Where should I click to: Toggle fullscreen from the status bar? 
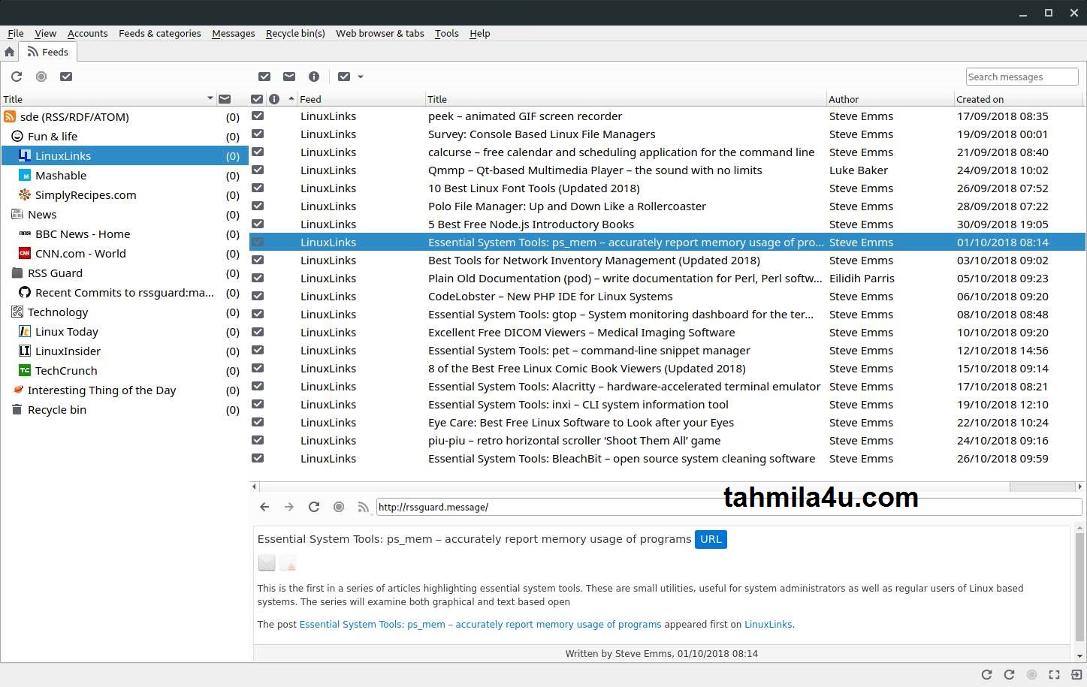(x=1055, y=674)
